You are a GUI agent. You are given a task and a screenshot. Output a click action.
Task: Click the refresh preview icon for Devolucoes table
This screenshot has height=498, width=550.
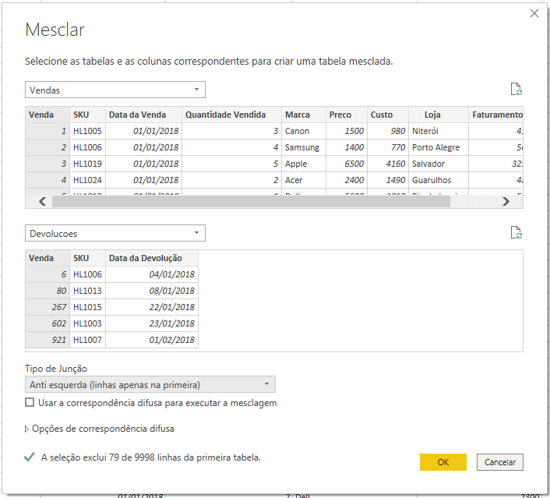click(514, 233)
